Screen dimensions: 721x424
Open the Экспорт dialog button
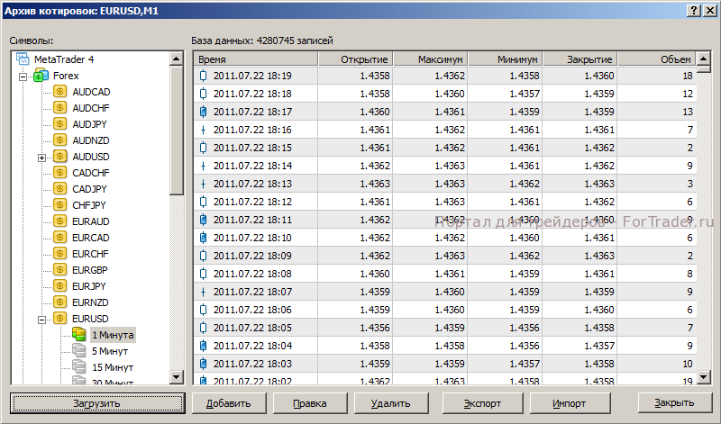click(x=482, y=403)
